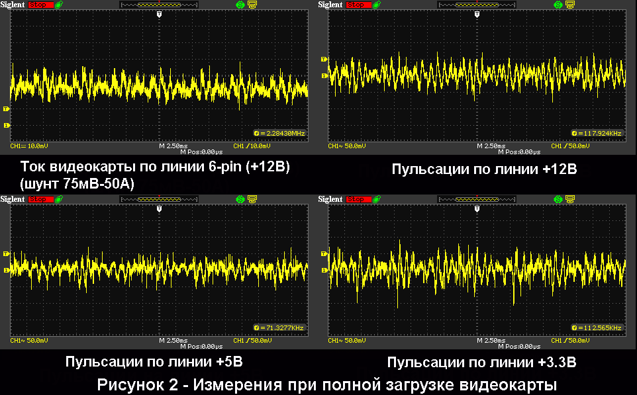This screenshot has width=637, height=395.
Task: Click the channel 1 ground marker on the 2.28430MHz scope
Action: pos(7,125)
